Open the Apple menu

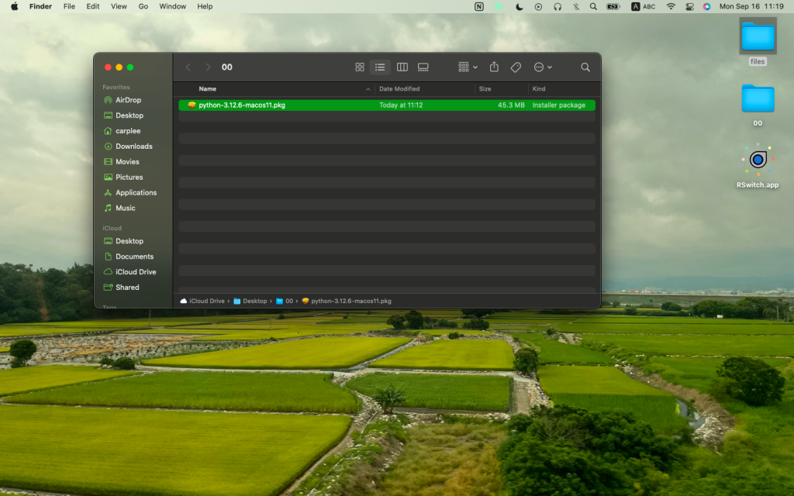tap(14, 6)
